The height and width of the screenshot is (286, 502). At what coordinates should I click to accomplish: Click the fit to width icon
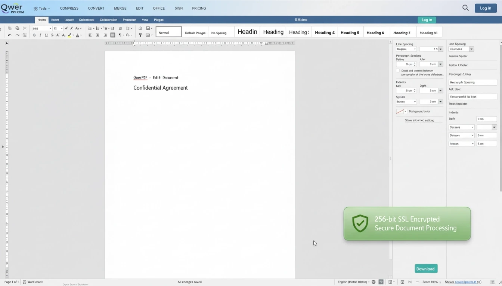(x=410, y=282)
